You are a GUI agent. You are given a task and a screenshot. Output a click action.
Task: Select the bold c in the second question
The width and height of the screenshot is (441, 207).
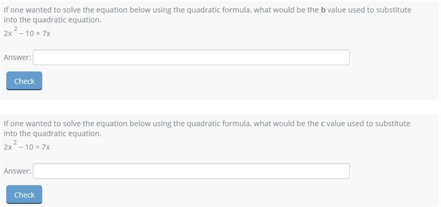click(322, 124)
